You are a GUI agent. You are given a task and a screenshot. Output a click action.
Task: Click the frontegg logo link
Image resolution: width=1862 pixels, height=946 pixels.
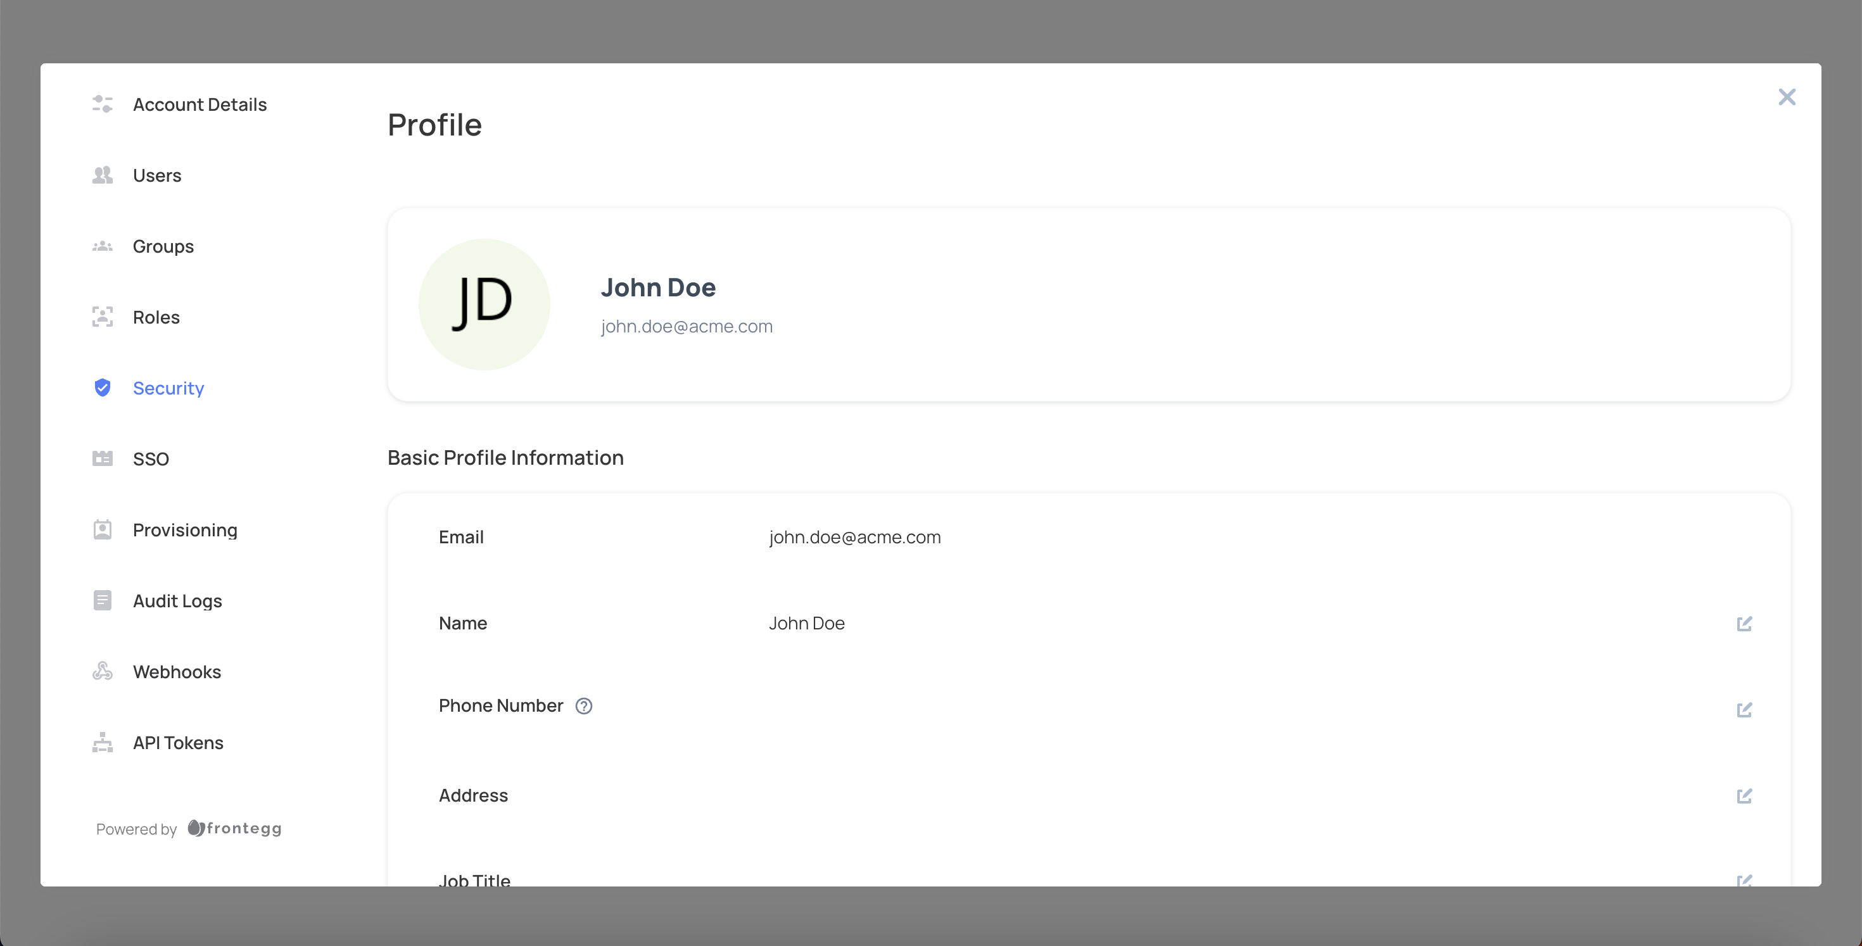[x=235, y=828]
